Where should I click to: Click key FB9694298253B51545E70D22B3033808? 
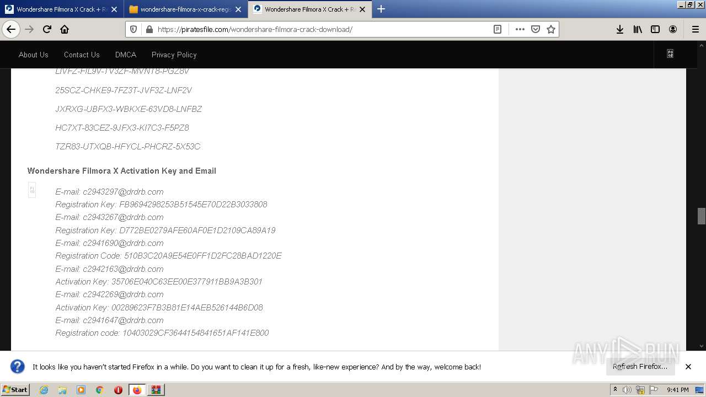(x=193, y=205)
